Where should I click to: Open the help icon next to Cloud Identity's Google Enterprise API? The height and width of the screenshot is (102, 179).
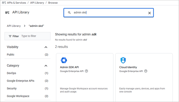coord(146,71)
